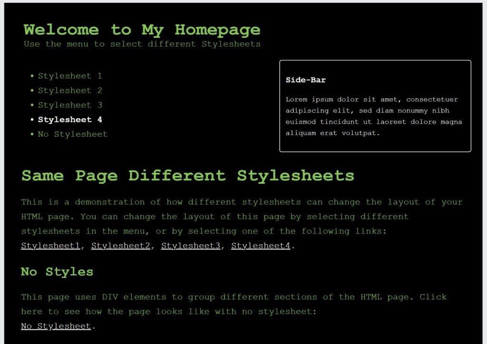Select No Stylesheet in the bulleted menu
This screenshot has height=344, width=487.
(73, 134)
